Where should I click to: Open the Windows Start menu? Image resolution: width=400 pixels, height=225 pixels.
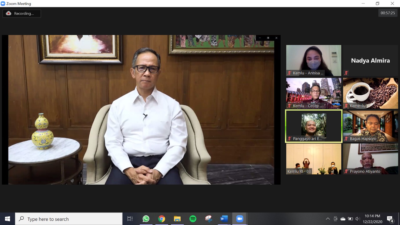(x=7, y=219)
